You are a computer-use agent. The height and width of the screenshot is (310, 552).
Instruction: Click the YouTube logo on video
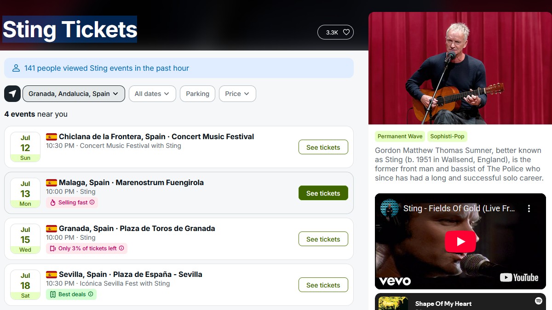519,277
